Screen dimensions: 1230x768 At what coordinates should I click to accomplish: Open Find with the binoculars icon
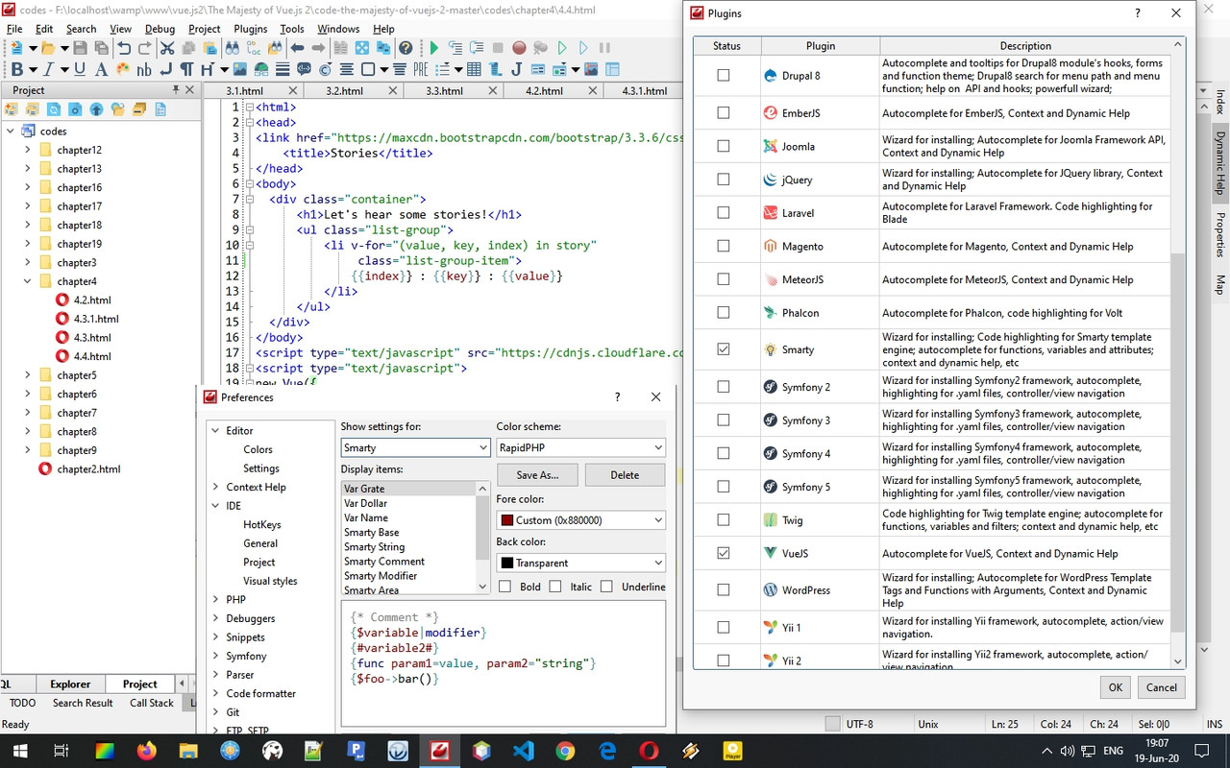233,48
